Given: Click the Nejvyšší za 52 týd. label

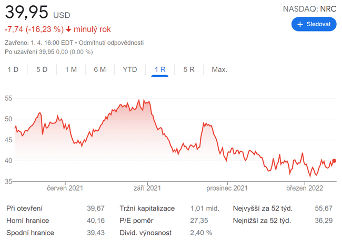Looking at the screenshot, I should pos(263,208).
